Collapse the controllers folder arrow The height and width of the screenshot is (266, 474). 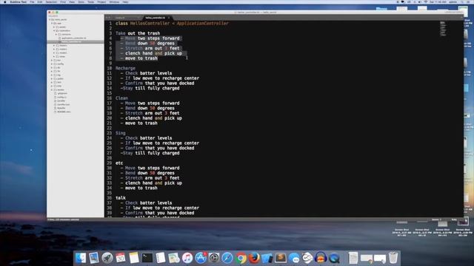pyautogui.click(x=54, y=30)
